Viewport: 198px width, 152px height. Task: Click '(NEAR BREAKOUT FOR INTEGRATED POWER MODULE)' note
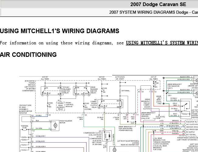pos(126,128)
